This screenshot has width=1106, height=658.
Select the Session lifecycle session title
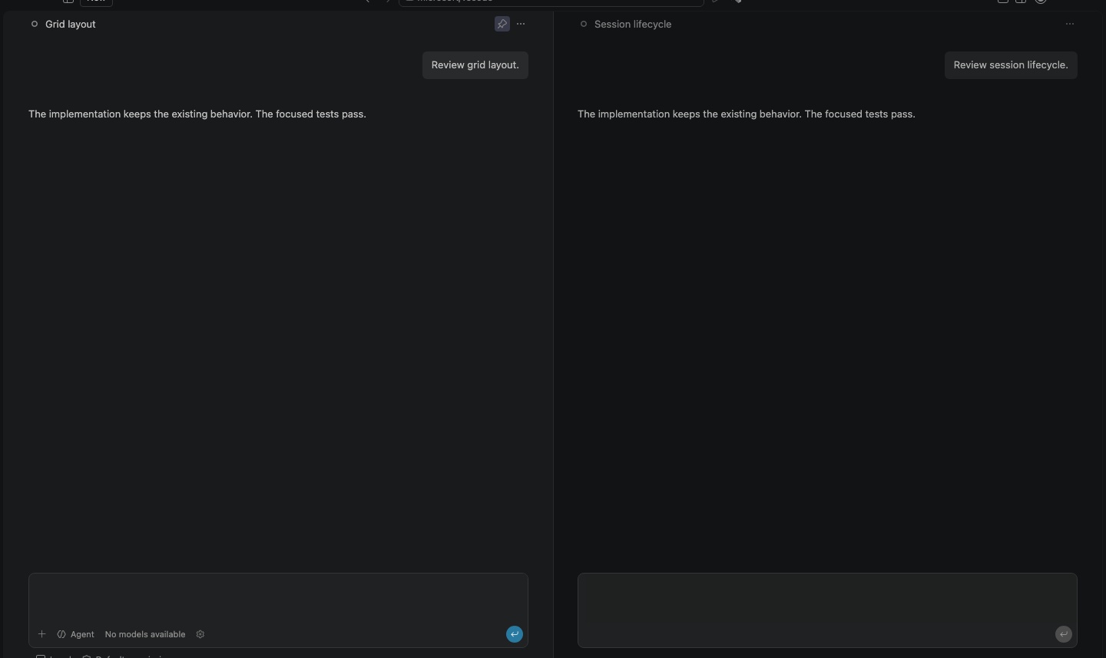633,24
